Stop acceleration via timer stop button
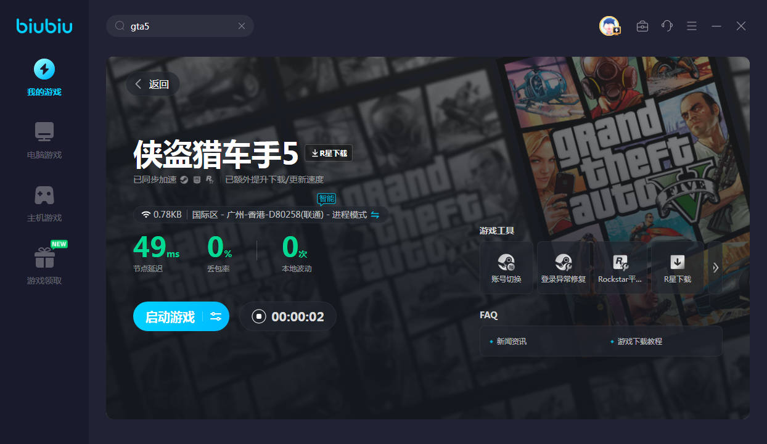The image size is (767, 444). [x=259, y=317]
